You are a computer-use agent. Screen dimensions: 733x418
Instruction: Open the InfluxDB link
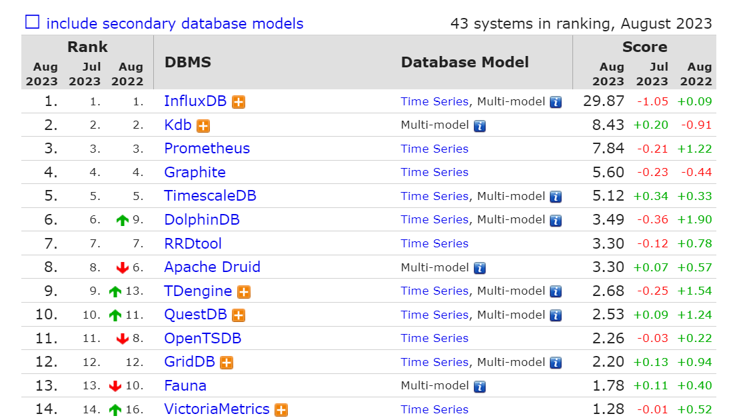pos(195,101)
